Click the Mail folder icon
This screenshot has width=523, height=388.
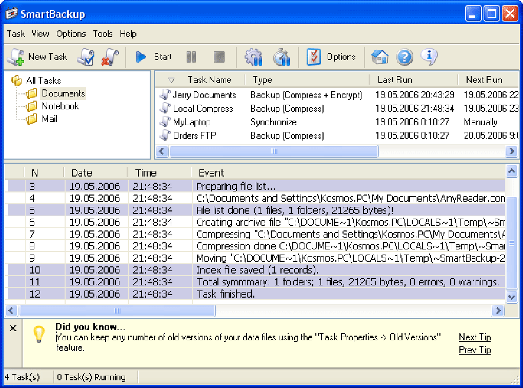click(x=31, y=119)
